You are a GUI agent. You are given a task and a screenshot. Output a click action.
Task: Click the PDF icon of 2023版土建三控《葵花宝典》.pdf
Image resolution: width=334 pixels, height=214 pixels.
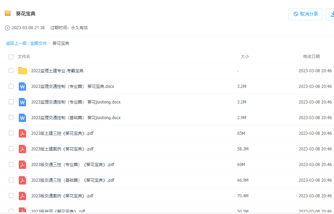(x=22, y=133)
